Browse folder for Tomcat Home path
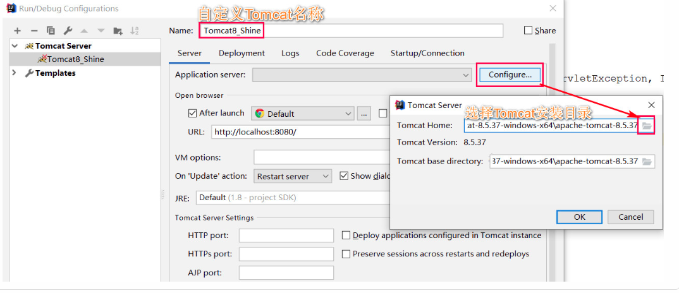Screen dimensions: 679x293 pyautogui.click(x=647, y=126)
